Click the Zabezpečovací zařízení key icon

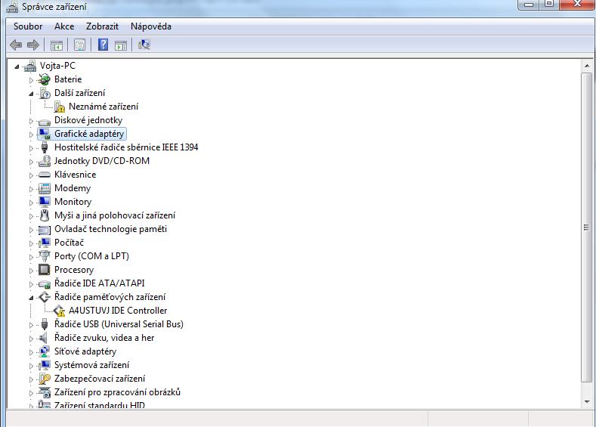point(45,379)
